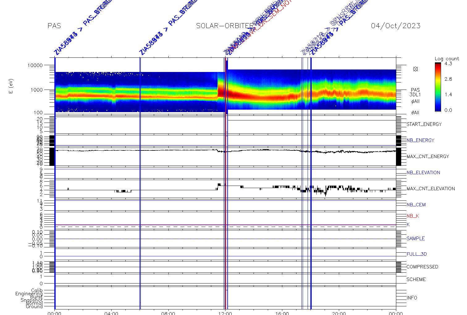
Task: Click the SAMPLE panel label
Action: (415, 239)
